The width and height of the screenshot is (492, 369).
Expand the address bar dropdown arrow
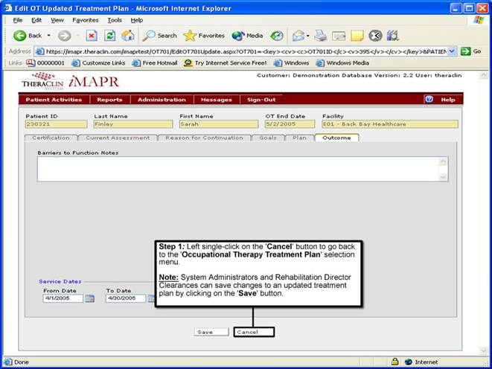click(x=453, y=51)
